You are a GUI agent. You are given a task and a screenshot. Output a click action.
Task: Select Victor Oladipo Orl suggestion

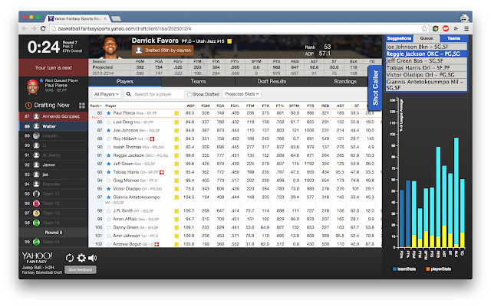click(x=427, y=75)
